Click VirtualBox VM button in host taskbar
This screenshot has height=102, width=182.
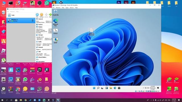coord(58,100)
